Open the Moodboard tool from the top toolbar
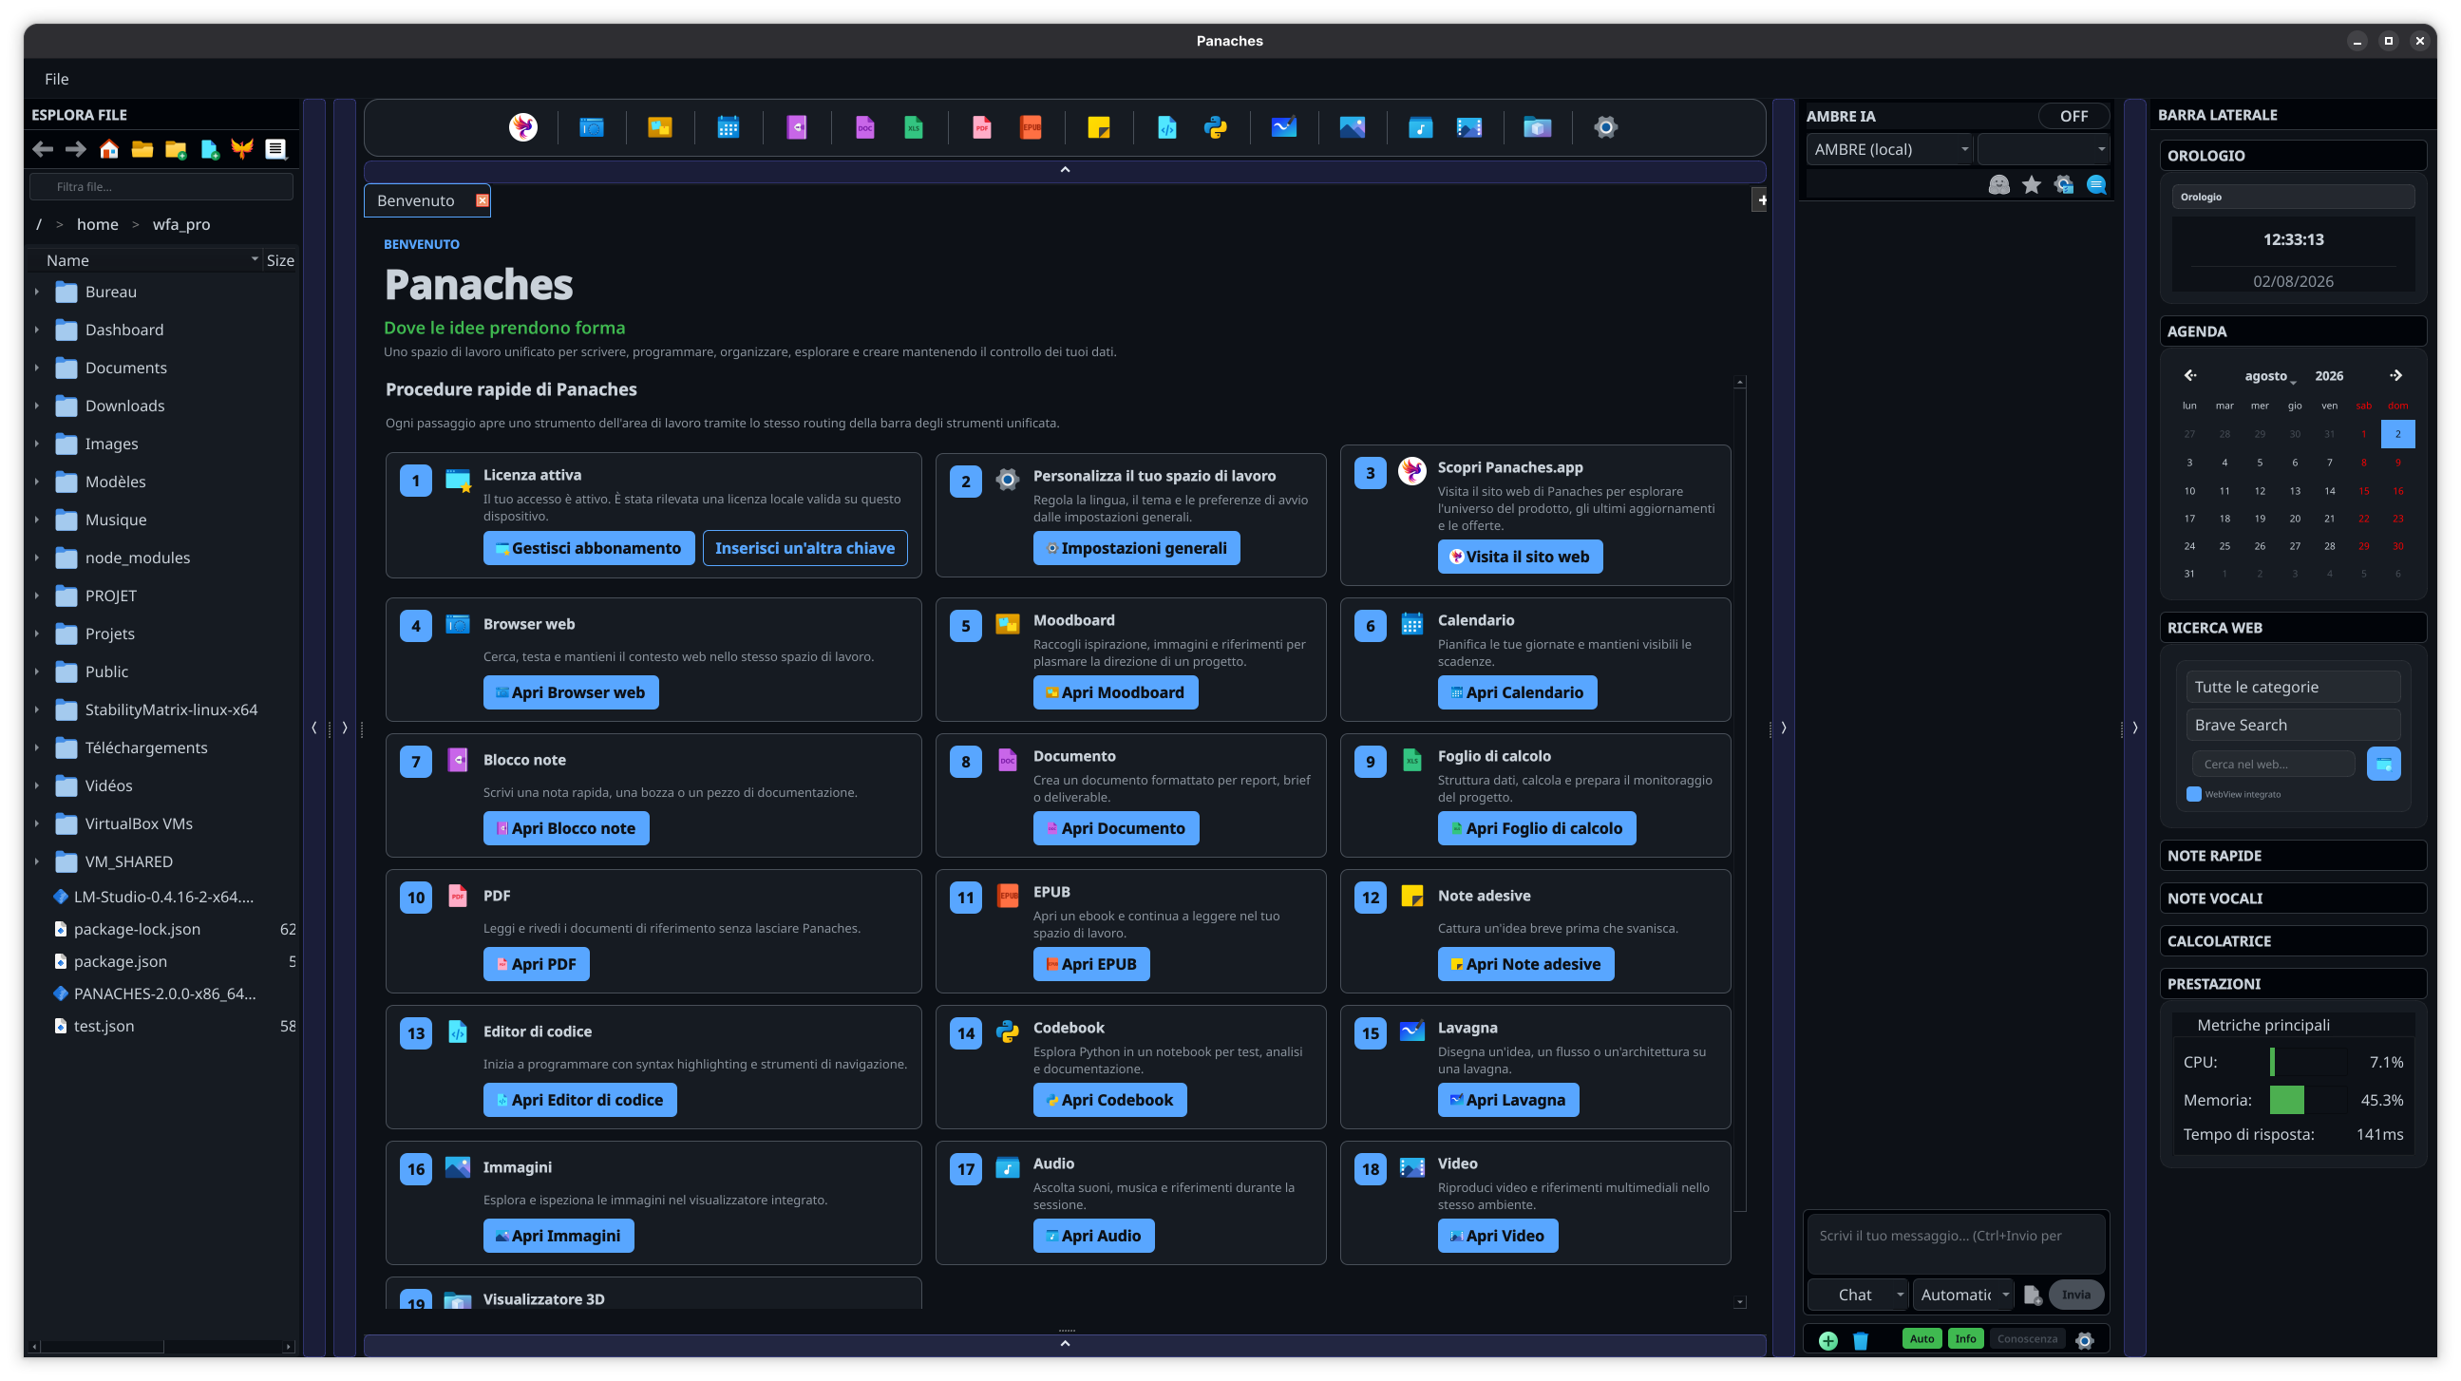 (x=659, y=127)
